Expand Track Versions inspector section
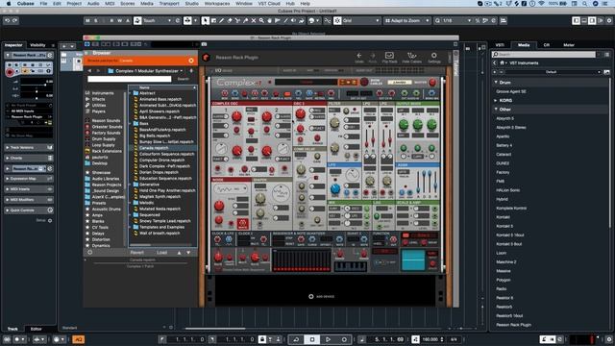Image resolution: width=615 pixels, height=346 pixels. (28, 147)
